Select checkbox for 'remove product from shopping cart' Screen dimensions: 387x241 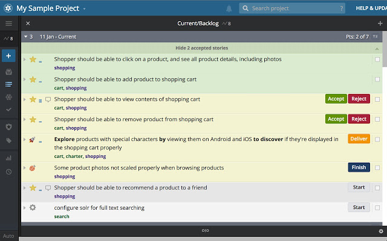click(377, 119)
